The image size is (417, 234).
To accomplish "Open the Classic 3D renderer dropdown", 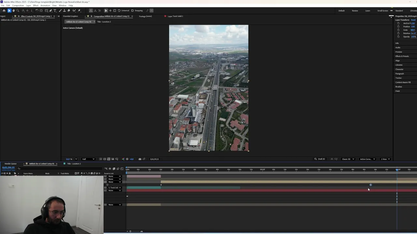I will (x=348, y=159).
